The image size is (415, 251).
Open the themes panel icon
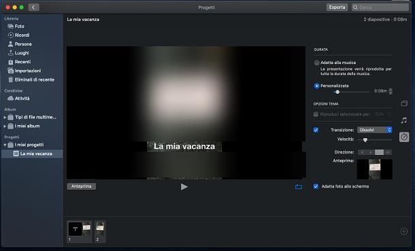(x=404, y=103)
